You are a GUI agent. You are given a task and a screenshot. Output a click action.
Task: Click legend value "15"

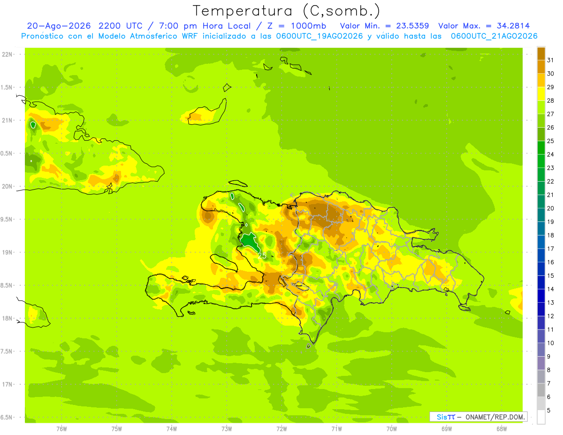coord(550,275)
